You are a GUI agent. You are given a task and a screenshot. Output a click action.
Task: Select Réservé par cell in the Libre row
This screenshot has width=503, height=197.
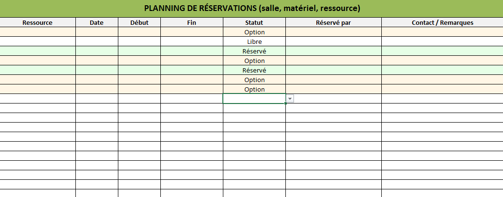[333, 41]
